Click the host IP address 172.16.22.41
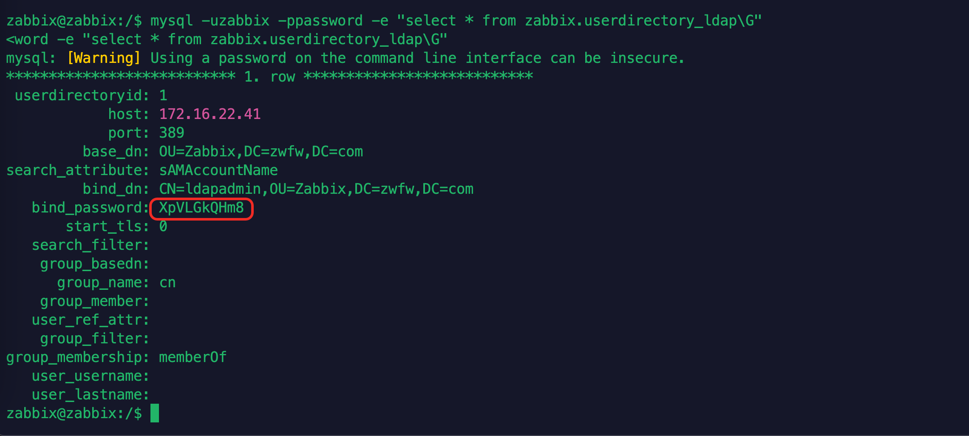Image resolution: width=969 pixels, height=436 pixels. coord(210,114)
